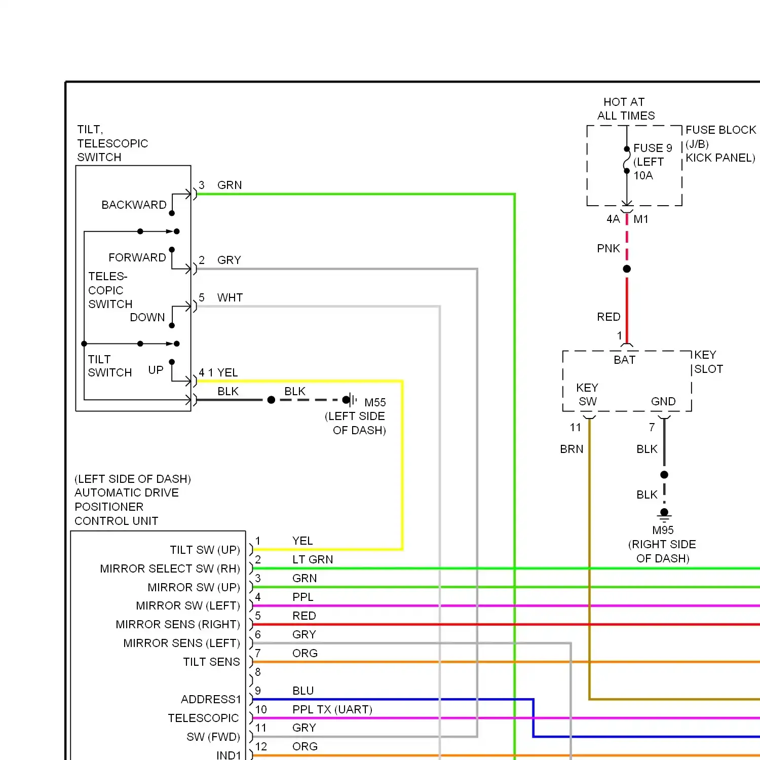
Task: Click the 'BRN' wire color label
Action: [x=572, y=449]
